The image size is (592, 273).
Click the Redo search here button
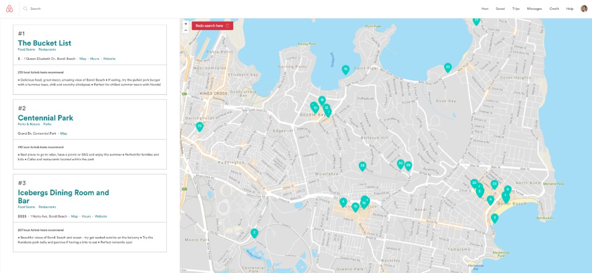click(212, 26)
